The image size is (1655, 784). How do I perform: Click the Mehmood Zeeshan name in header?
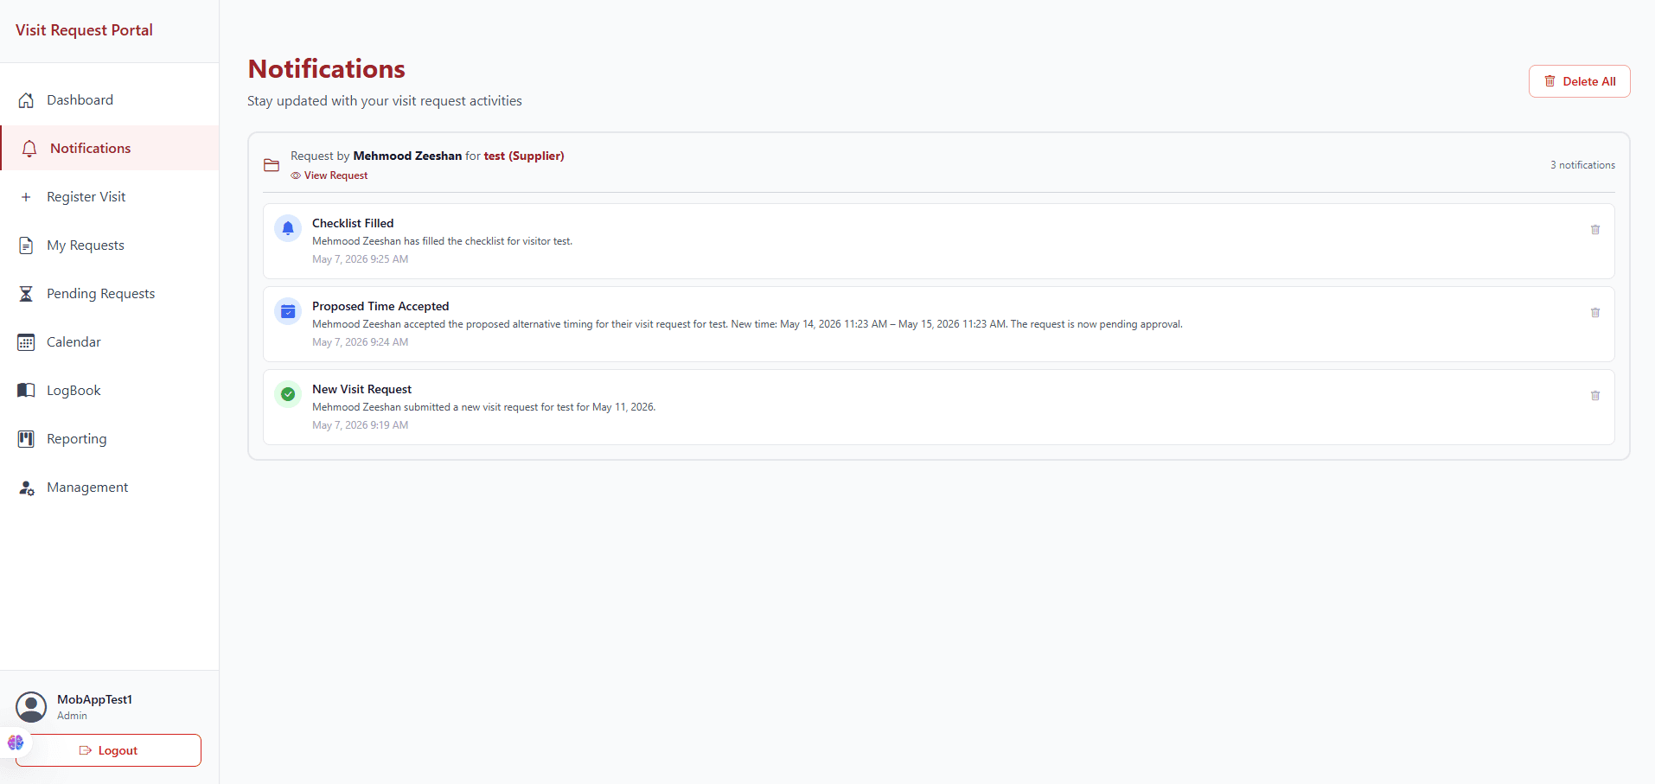pyautogui.click(x=407, y=156)
